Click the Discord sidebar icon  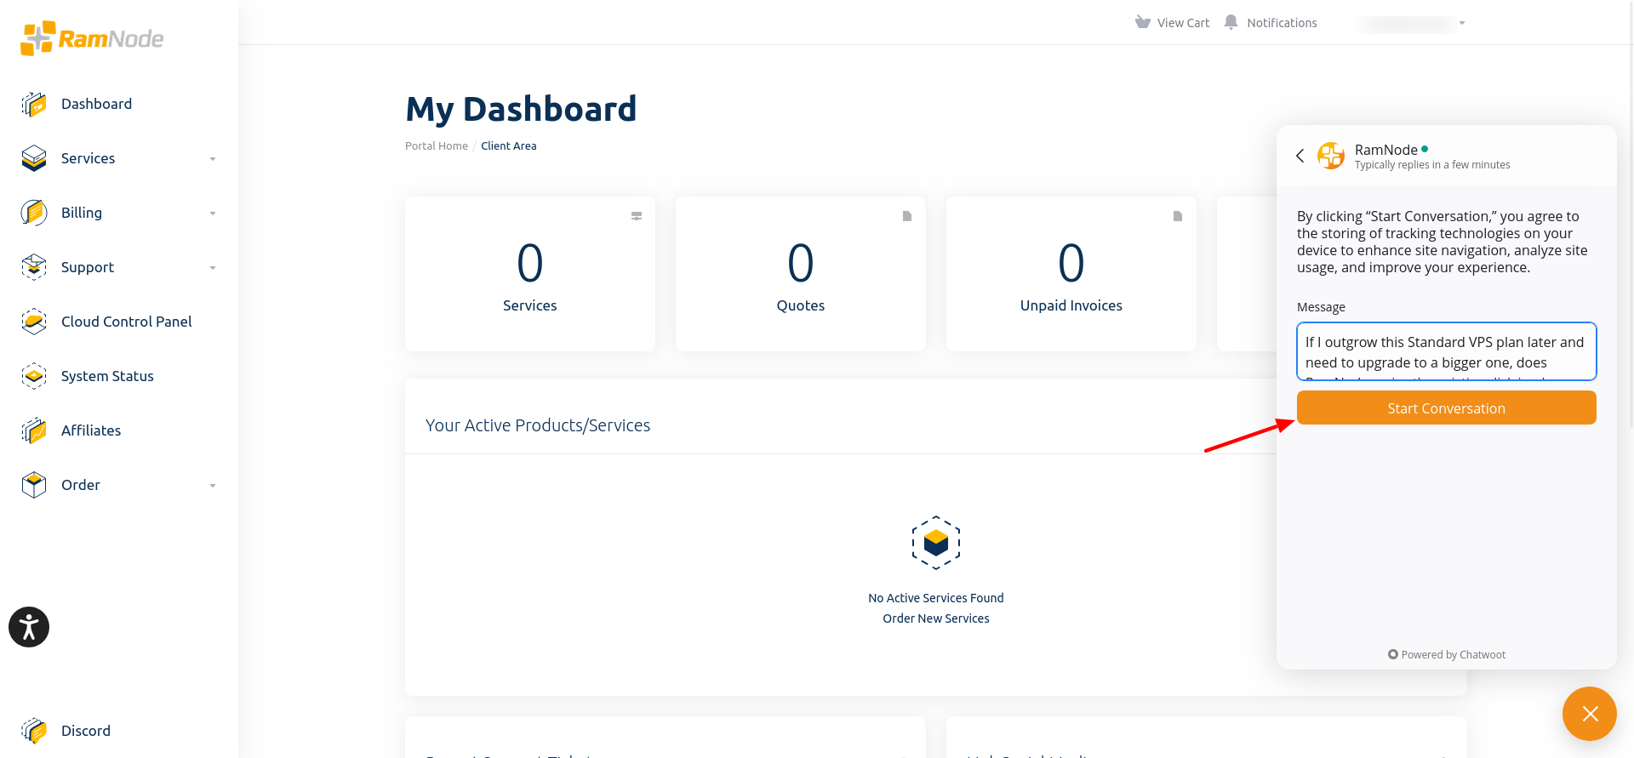pyautogui.click(x=34, y=731)
